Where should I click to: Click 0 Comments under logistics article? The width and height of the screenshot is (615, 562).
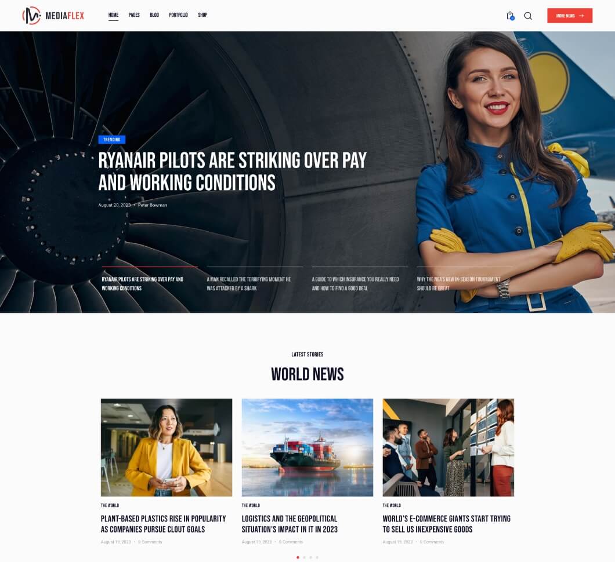click(x=291, y=542)
